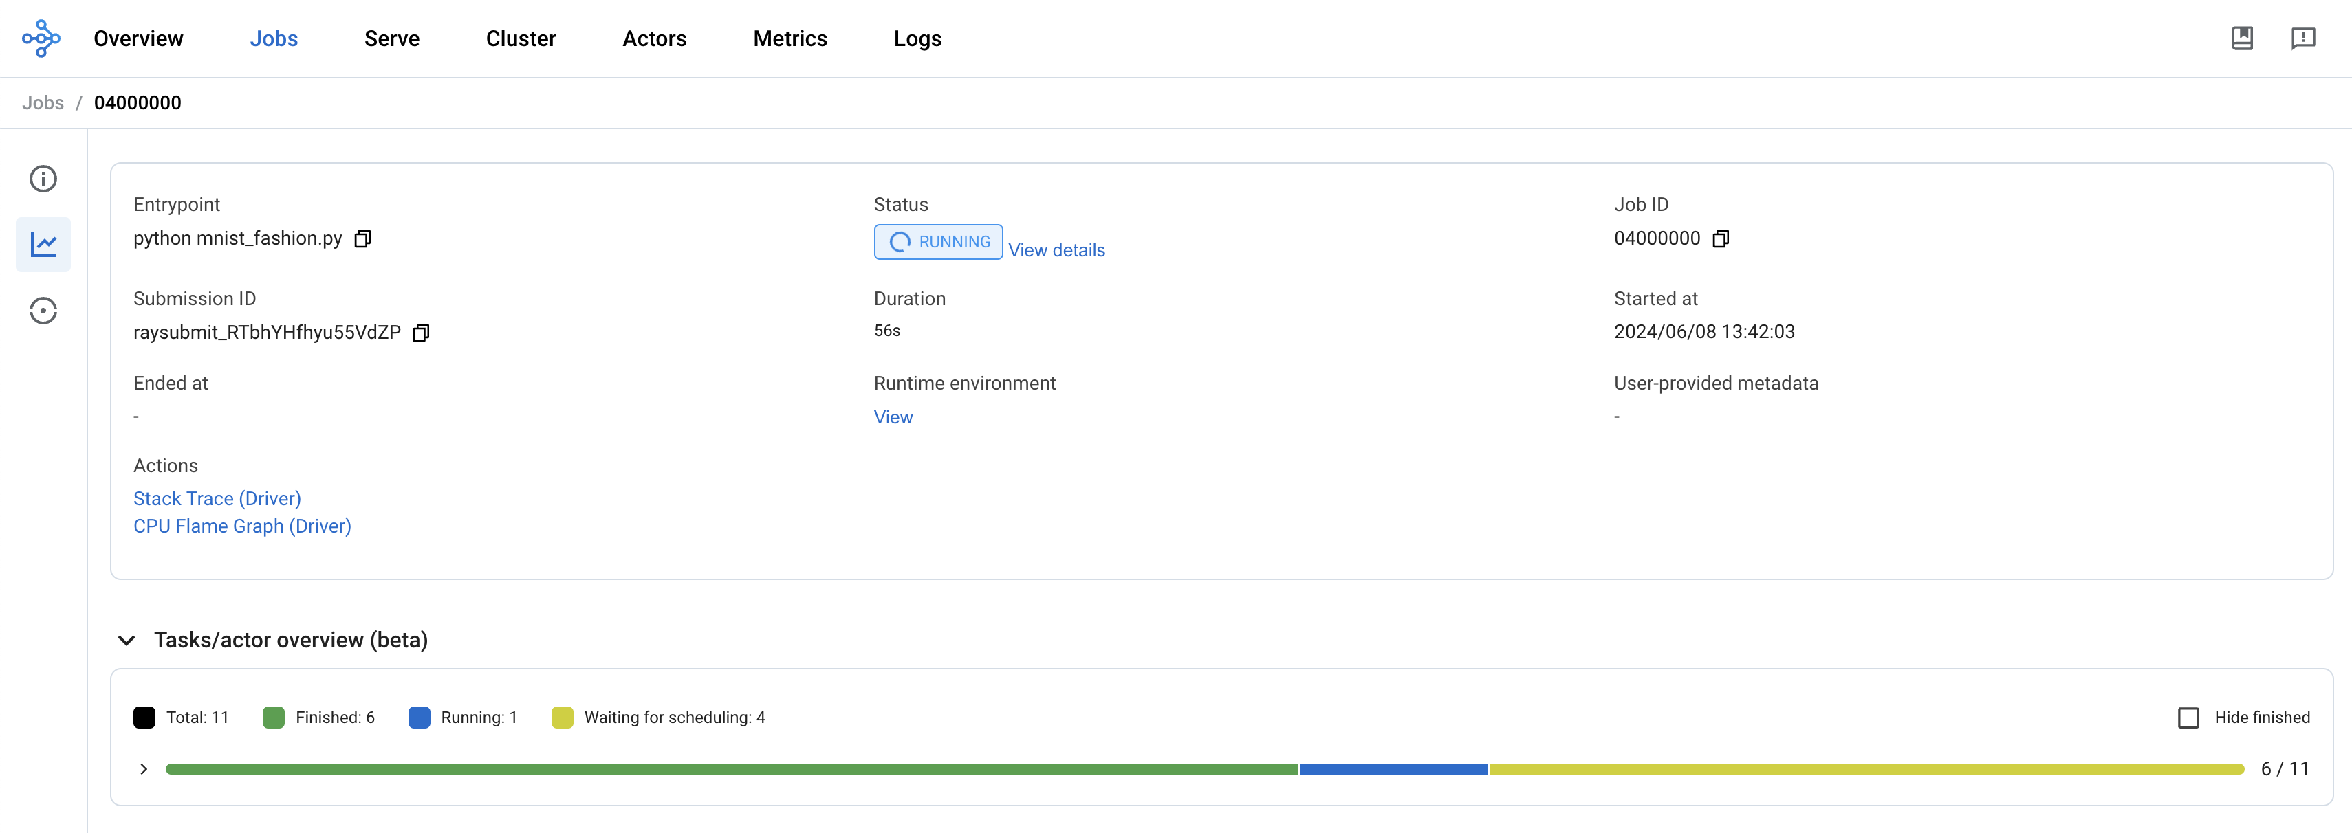Image resolution: width=2352 pixels, height=833 pixels.
Task: Click the Stack Trace Driver action
Action: (x=215, y=498)
